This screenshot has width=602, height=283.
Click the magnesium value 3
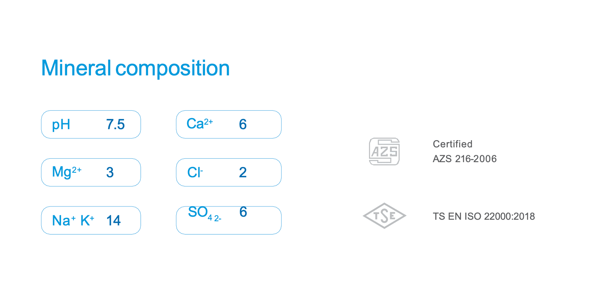tap(110, 173)
